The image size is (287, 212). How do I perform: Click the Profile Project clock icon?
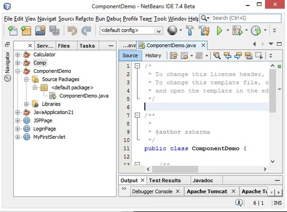256,31
